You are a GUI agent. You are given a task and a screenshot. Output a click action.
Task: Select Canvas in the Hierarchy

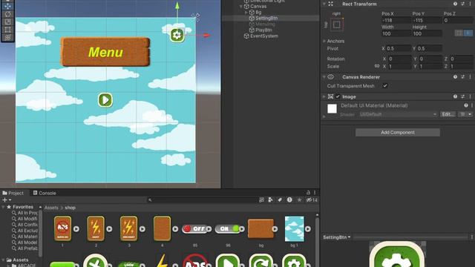coord(258,6)
